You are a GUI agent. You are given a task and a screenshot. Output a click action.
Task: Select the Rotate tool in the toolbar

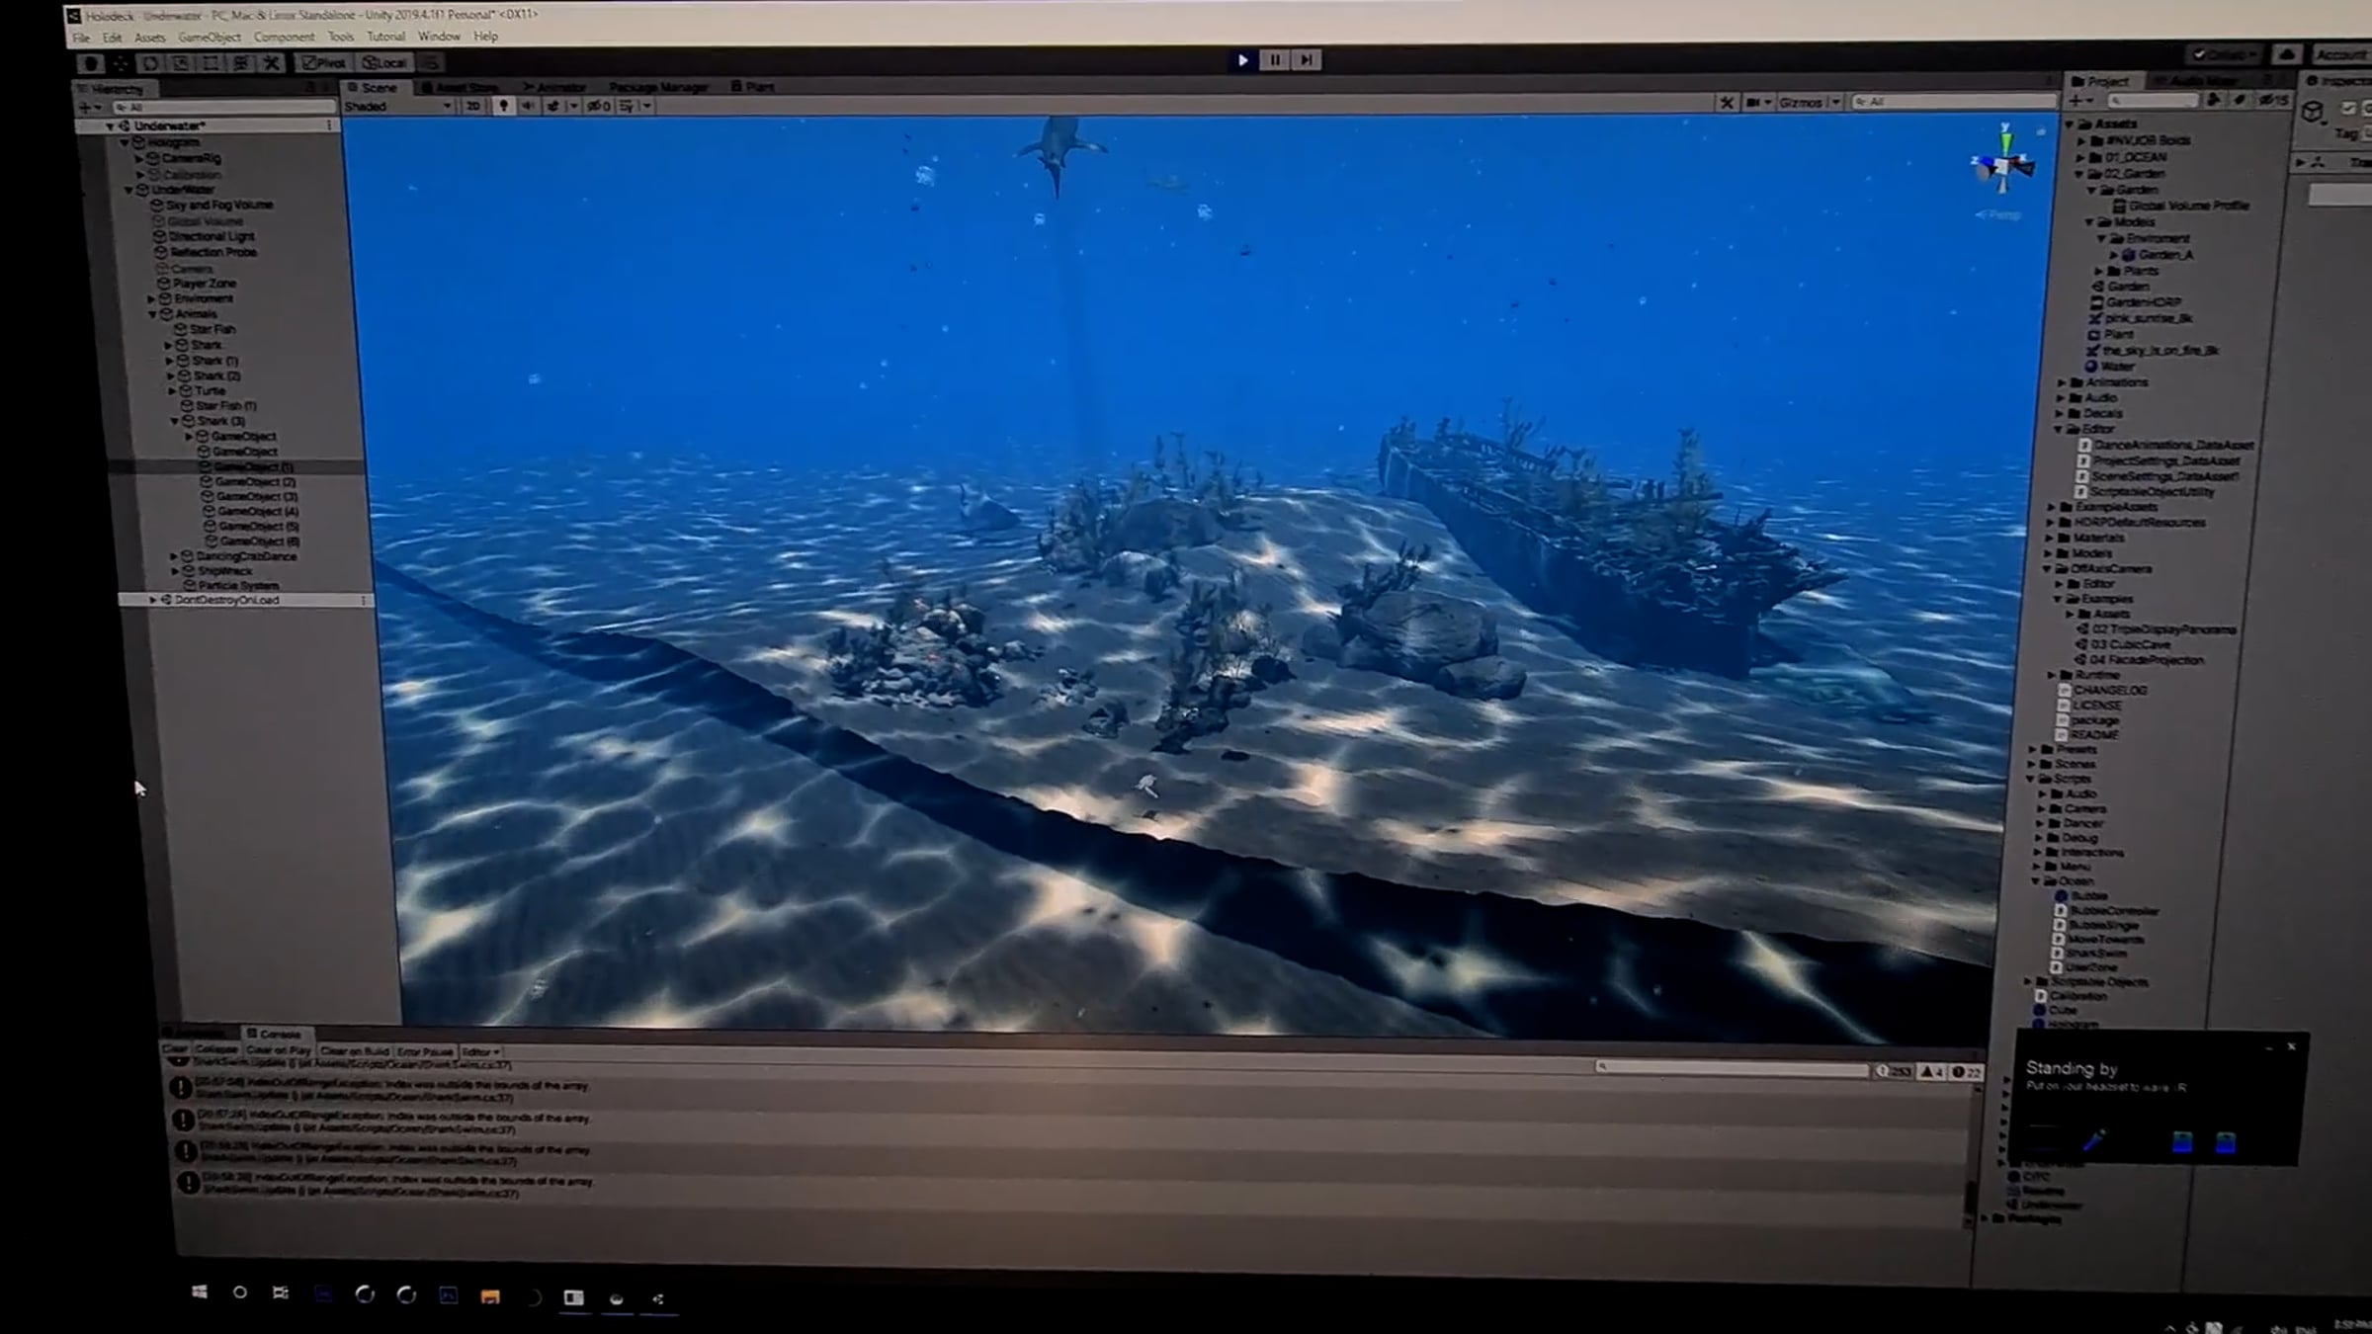coord(150,63)
